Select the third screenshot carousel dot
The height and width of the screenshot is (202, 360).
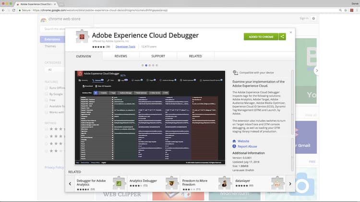[150, 65]
